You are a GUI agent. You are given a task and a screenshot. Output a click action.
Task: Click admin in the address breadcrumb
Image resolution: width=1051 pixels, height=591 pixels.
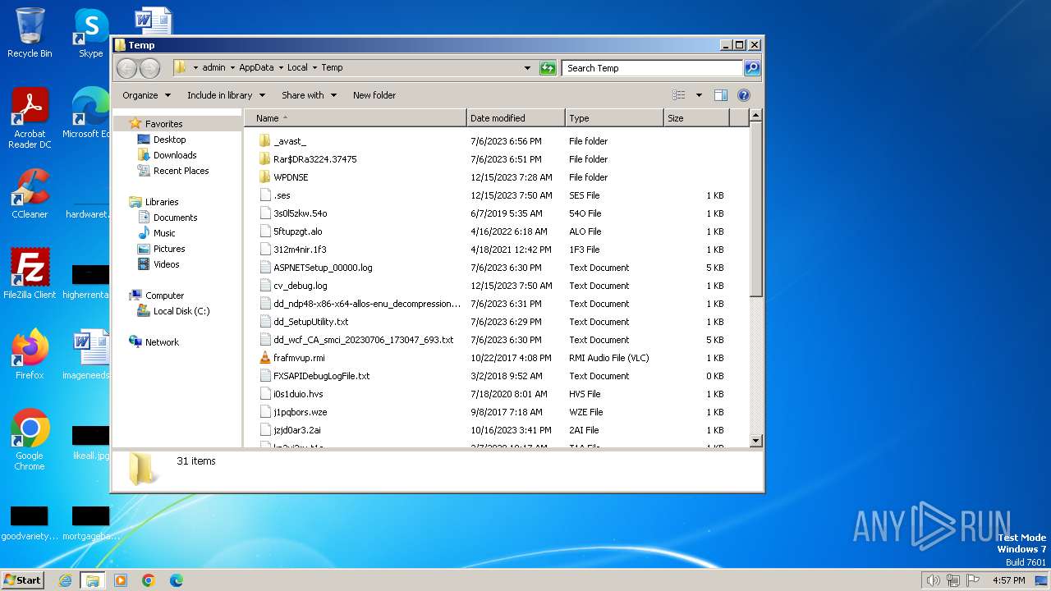[213, 68]
